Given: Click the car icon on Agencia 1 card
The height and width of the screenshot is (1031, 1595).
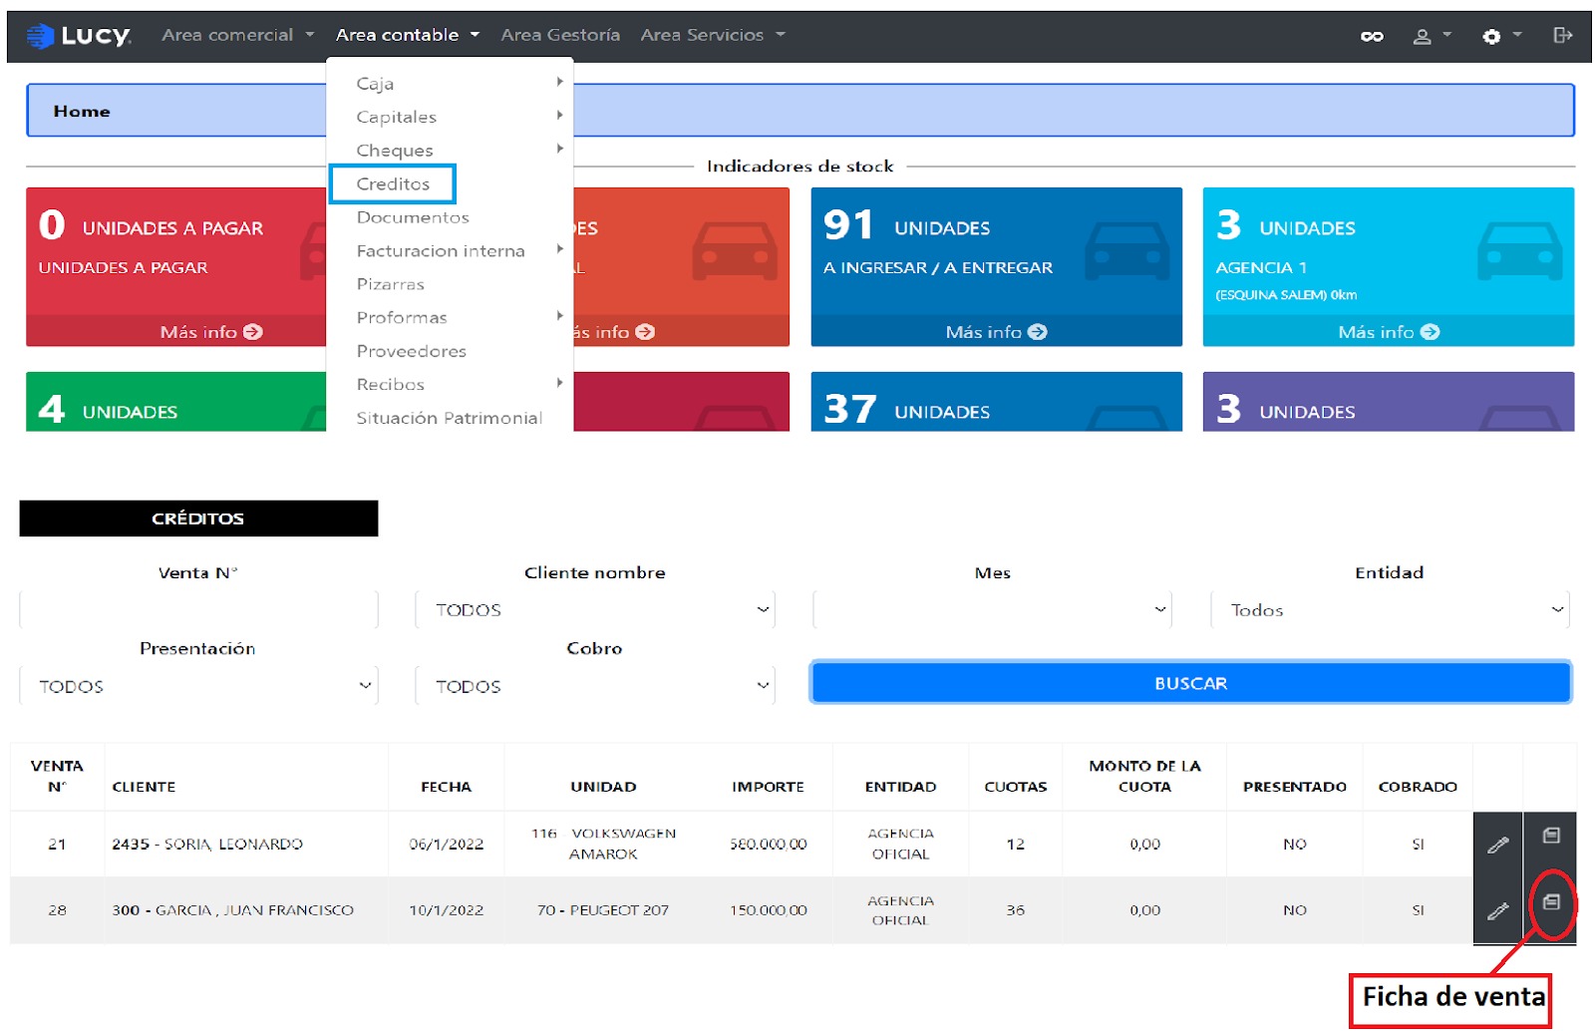Looking at the screenshot, I should point(1520,251).
